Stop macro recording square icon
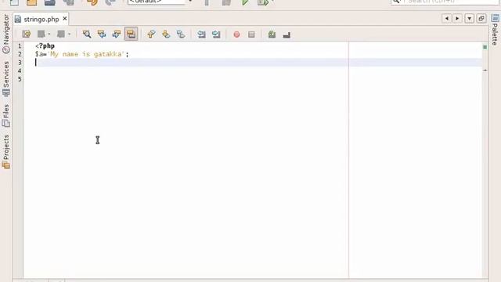This screenshot has height=282, width=501. (x=251, y=34)
